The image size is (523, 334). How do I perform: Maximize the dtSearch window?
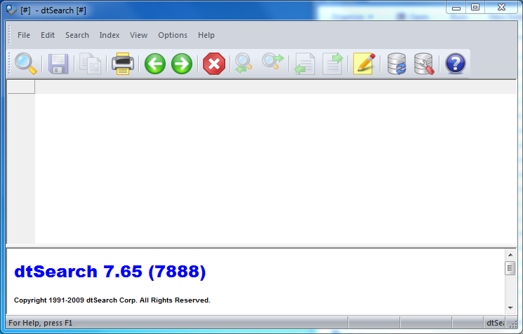click(x=475, y=7)
